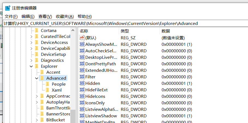Select the Hidden value name
248x123 pixels.
[93, 83]
